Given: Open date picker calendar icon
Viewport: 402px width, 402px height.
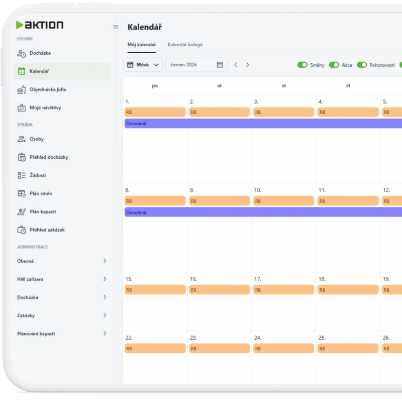Looking at the screenshot, I should (220, 65).
